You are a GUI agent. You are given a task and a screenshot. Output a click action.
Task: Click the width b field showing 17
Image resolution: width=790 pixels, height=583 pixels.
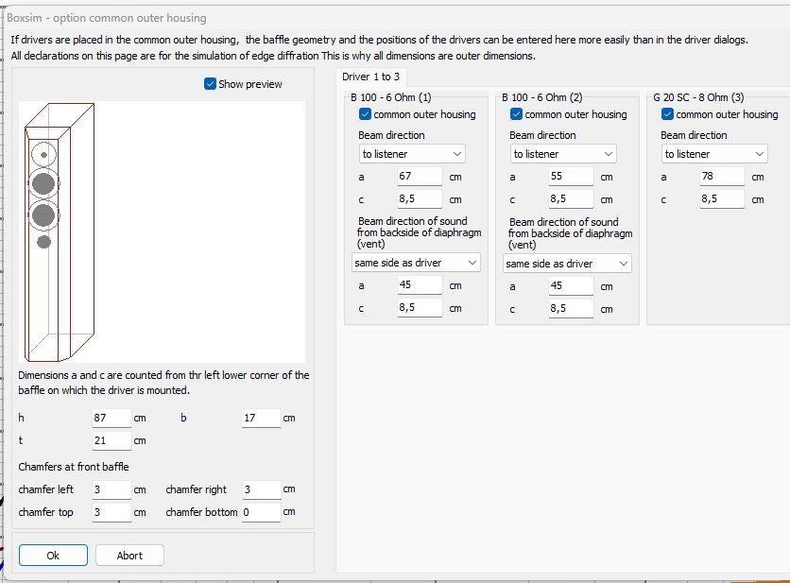tap(261, 419)
